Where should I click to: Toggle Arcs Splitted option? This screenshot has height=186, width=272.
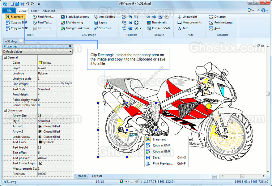coord(104,17)
